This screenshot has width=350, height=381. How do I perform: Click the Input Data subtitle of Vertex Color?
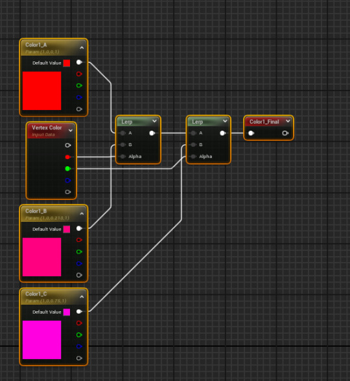coord(43,135)
